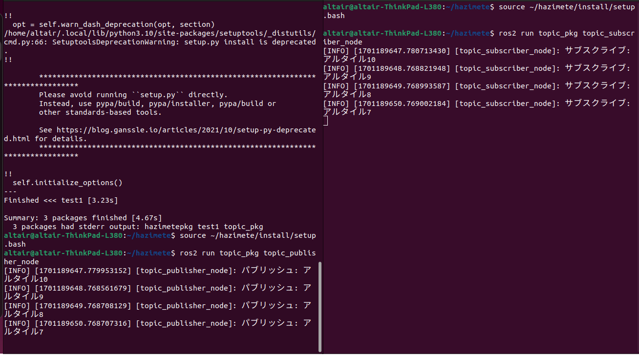Click "Please avoid running setup.py directly" warning text
The image size is (639, 358).
point(133,95)
